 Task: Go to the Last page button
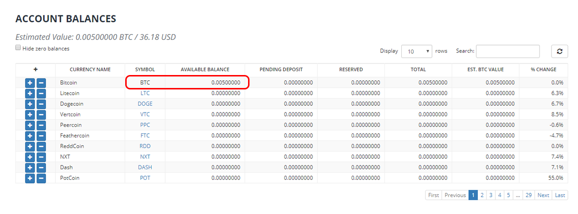560,195
